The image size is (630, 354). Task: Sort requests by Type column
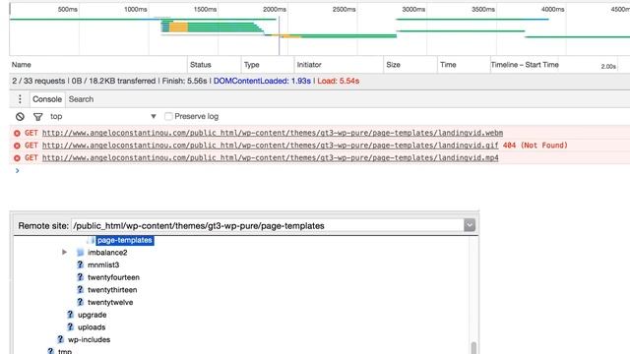[268, 65]
